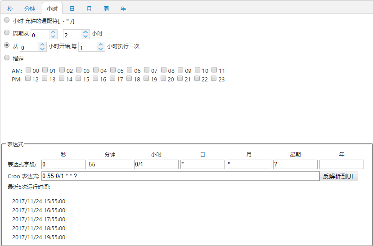373x246 pixels.
Task: Tick the hour 19 checkbox
Action: coord(146,78)
